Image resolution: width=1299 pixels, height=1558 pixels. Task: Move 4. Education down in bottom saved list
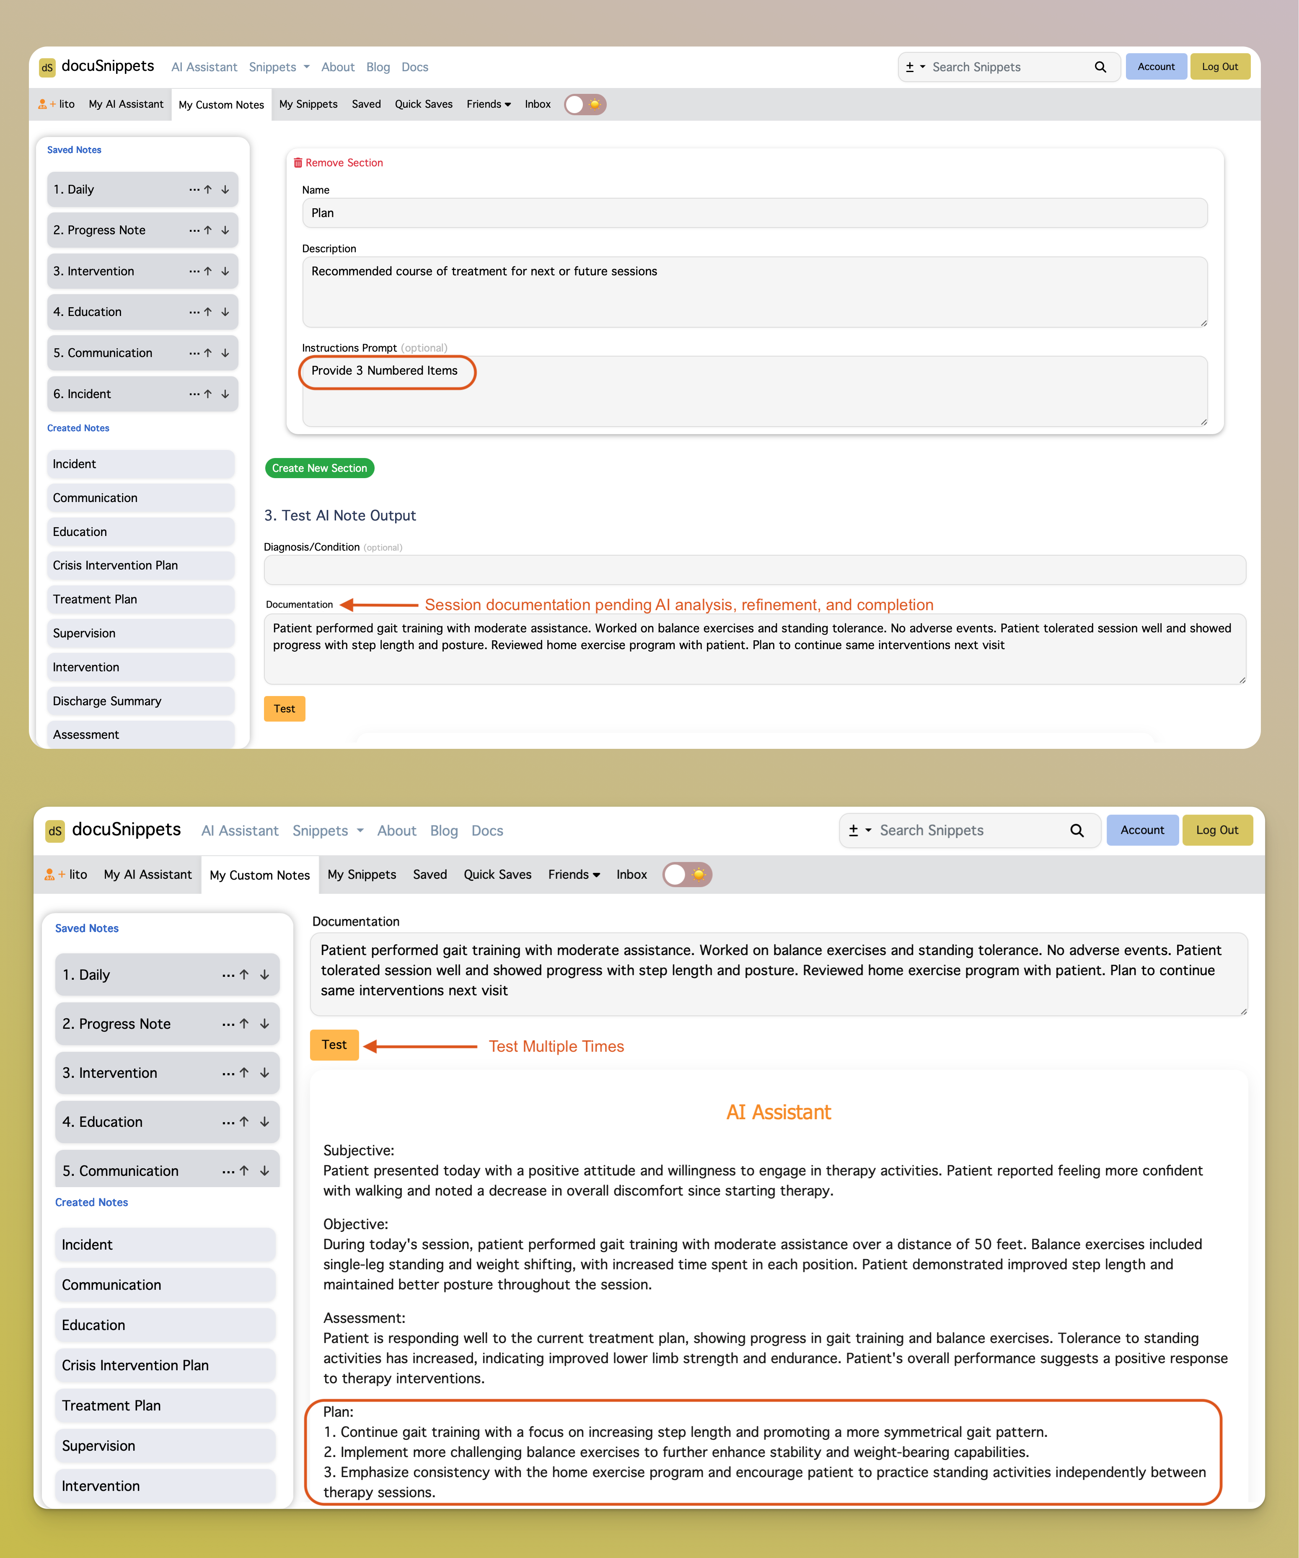tap(264, 1122)
